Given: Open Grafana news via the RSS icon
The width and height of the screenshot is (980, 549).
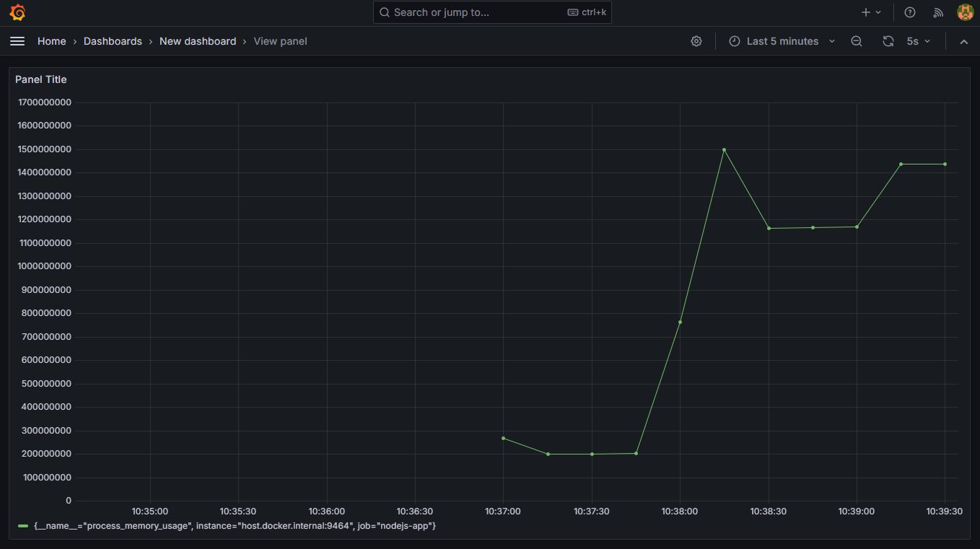Looking at the screenshot, I should [937, 12].
